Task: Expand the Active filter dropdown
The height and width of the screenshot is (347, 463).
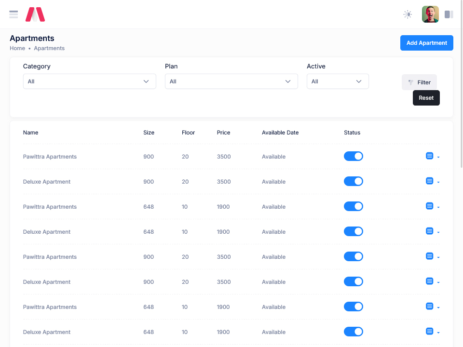Action: click(338, 81)
